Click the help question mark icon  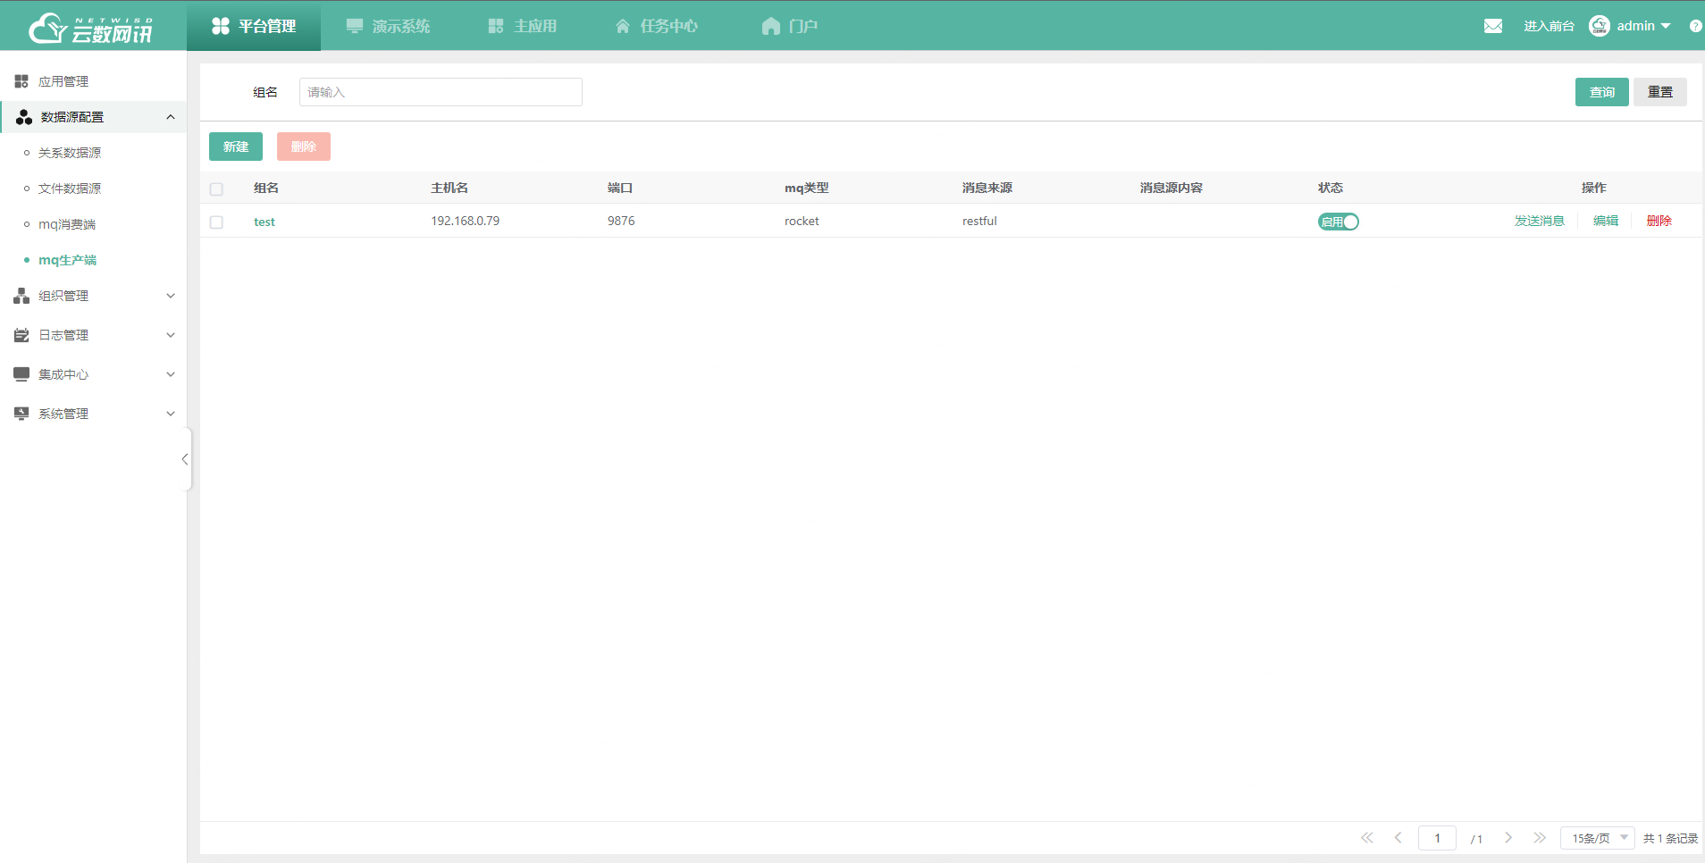(x=1694, y=25)
